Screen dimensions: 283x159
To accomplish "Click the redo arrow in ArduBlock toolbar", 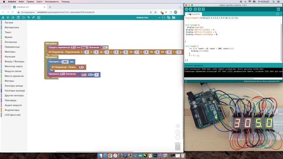I will 34,18.
